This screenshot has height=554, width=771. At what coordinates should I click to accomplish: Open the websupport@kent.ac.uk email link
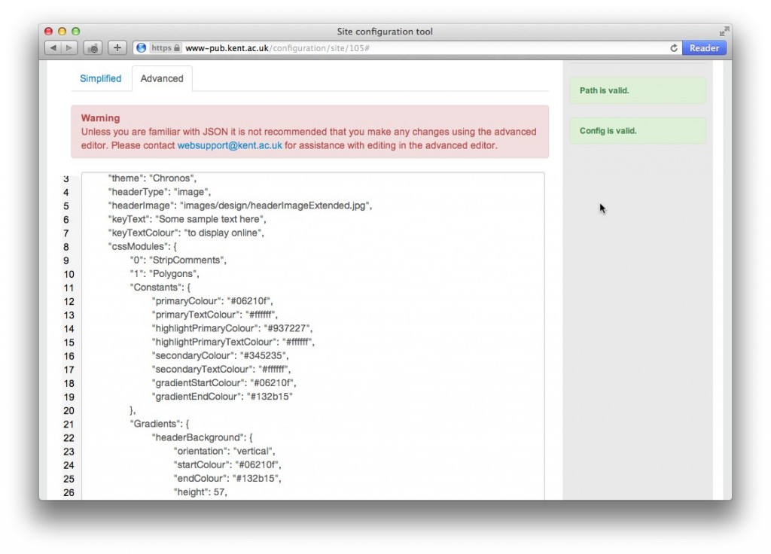click(x=230, y=145)
